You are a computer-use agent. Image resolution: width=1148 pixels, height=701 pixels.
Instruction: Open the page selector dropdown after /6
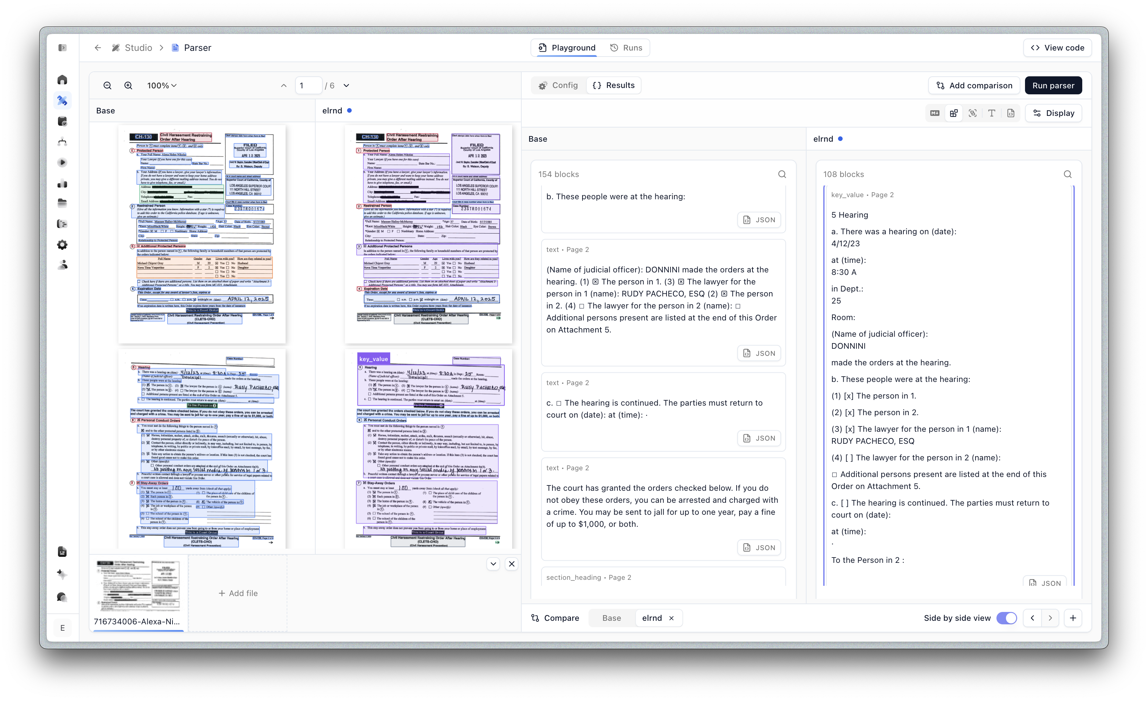coord(347,86)
